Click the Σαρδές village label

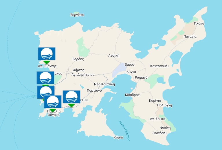(x=78, y=59)
